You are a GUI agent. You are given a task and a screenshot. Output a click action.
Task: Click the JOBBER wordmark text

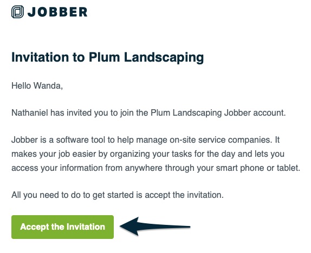(x=57, y=12)
